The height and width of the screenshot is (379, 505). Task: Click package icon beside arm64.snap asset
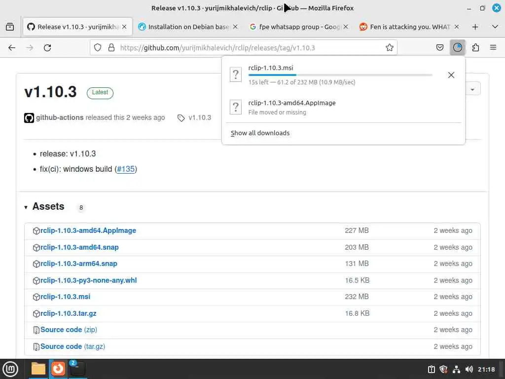coord(36,264)
